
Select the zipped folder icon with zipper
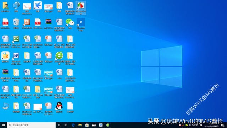38,92
